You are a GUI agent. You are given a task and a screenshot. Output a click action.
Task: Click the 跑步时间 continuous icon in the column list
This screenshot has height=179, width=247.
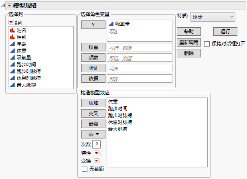coord(12,64)
